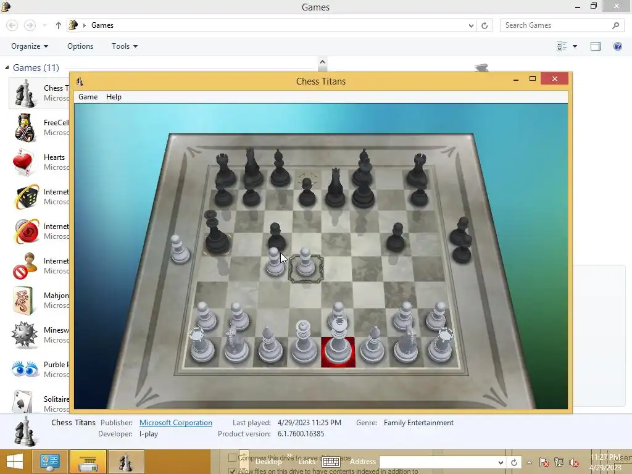Viewport: 632px width, 474px height.
Task: Click the Internet Backgammon dice icon
Action: point(27,197)
